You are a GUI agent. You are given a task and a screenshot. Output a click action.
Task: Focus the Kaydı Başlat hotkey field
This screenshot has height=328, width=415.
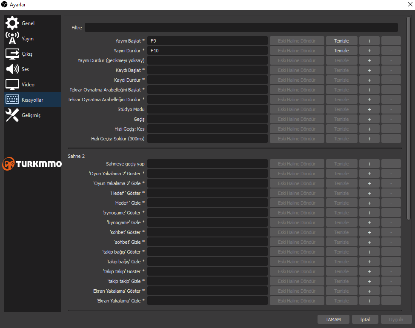click(x=207, y=70)
